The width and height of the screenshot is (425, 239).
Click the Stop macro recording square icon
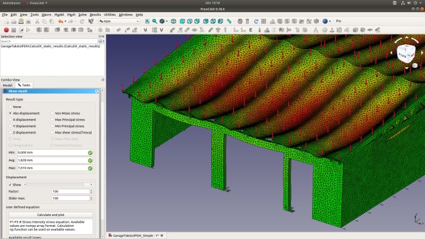[14, 30]
